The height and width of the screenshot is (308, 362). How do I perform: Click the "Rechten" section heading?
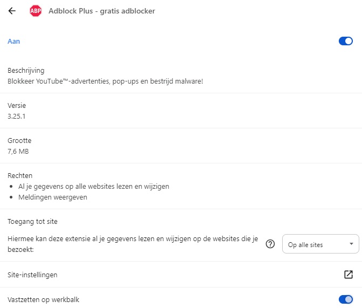tap(20, 175)
